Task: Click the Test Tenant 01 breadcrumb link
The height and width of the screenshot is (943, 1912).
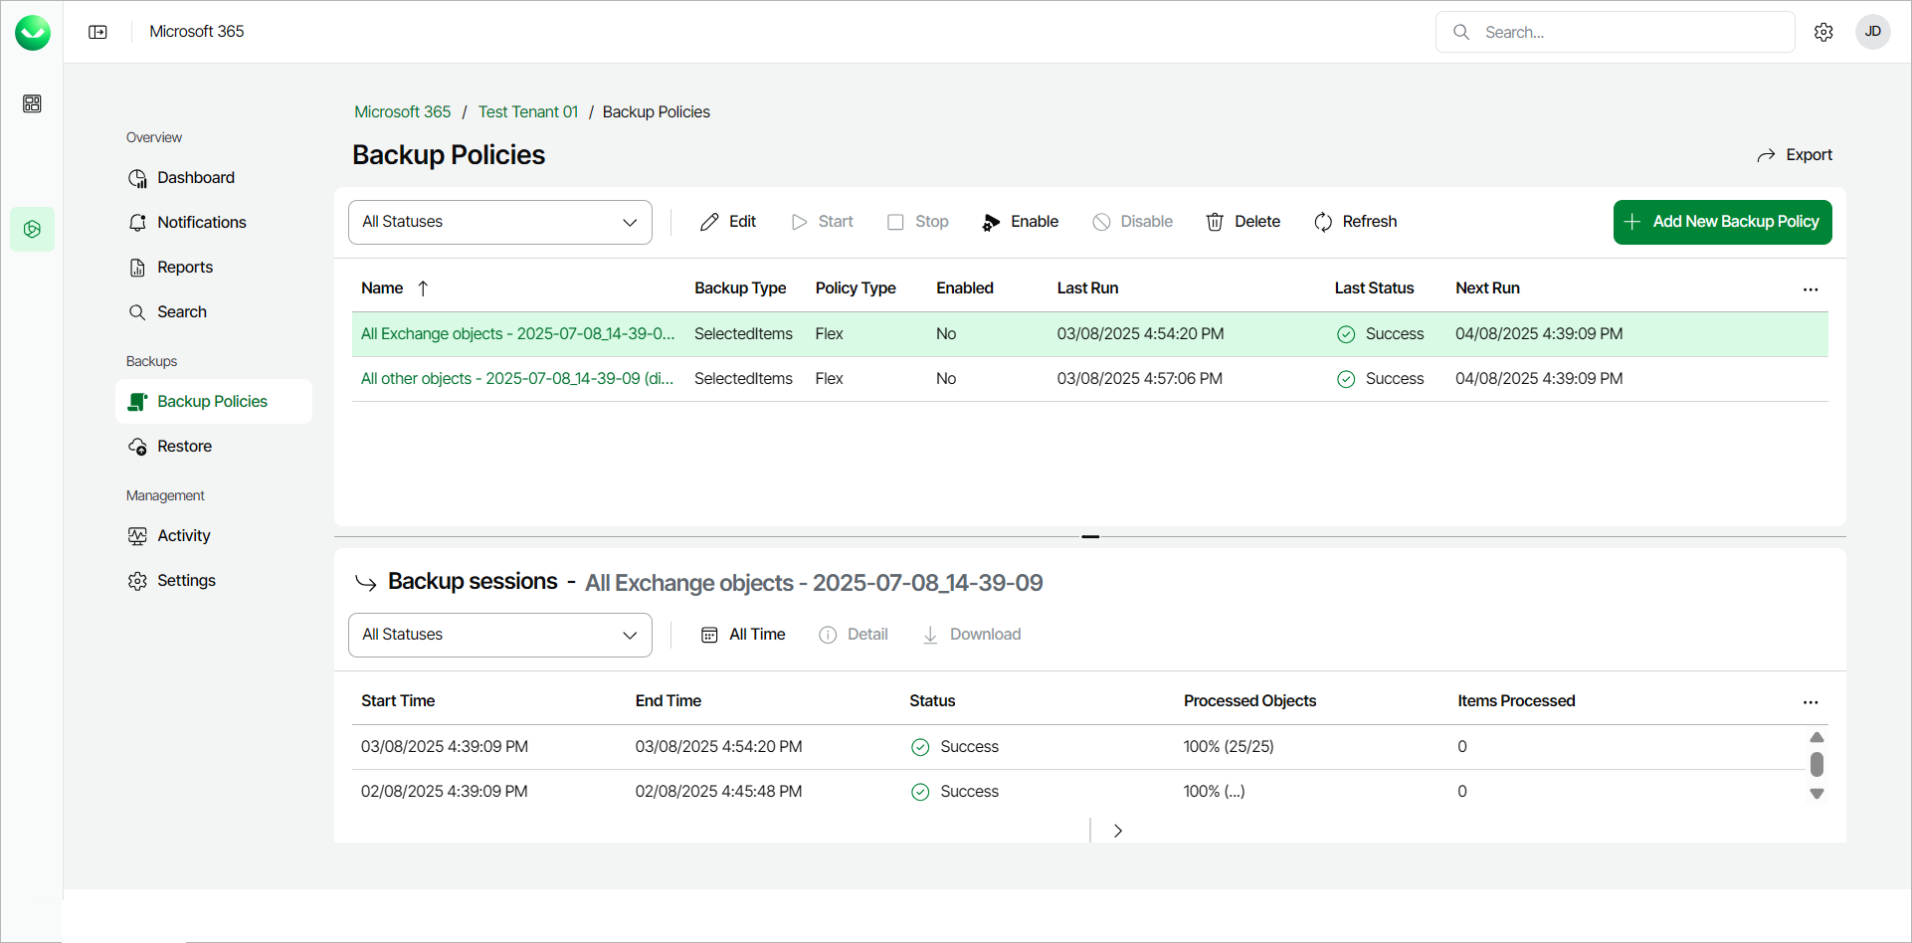Action: click(527, 111)
